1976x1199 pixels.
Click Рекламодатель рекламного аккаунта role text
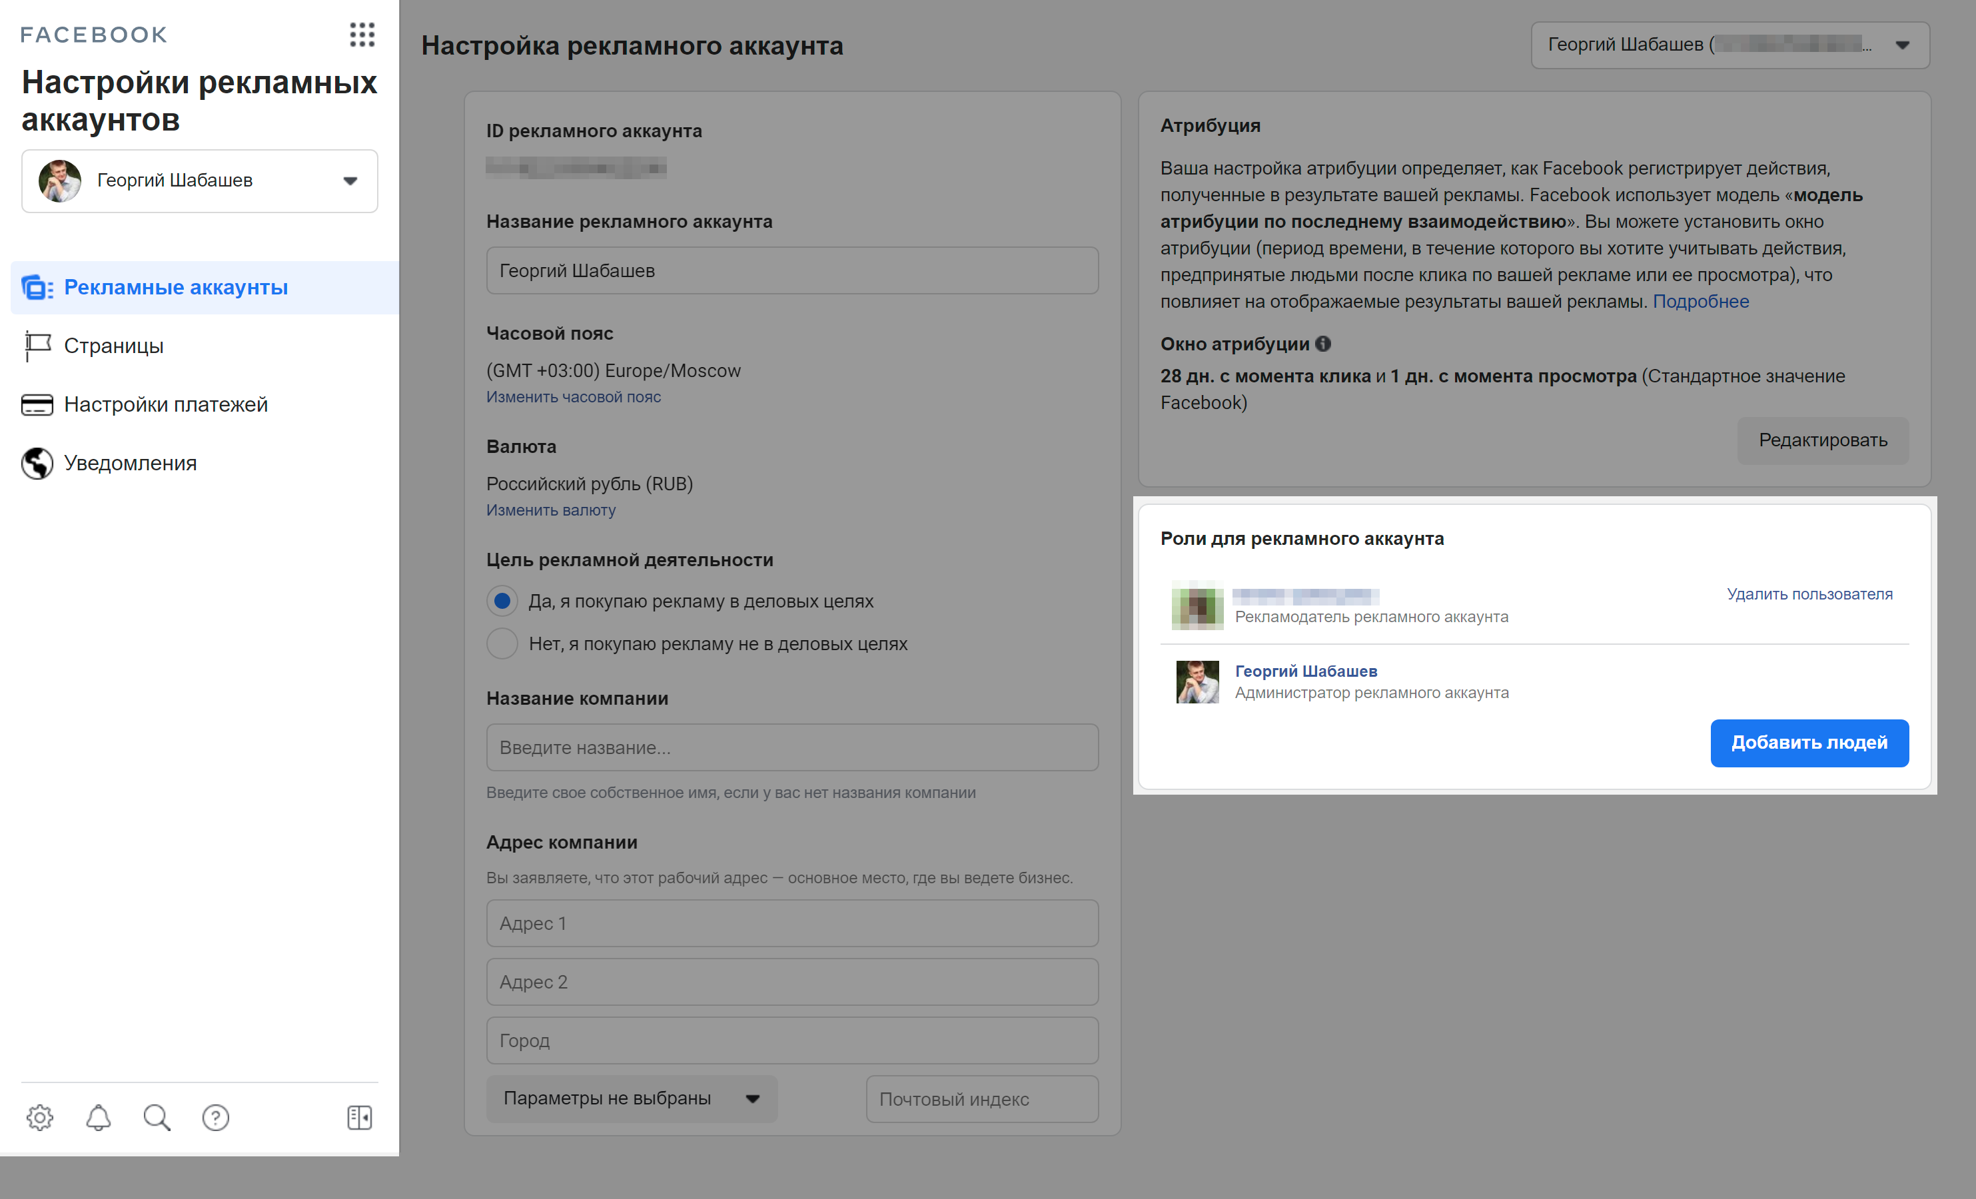click(x=1371, y=616)
